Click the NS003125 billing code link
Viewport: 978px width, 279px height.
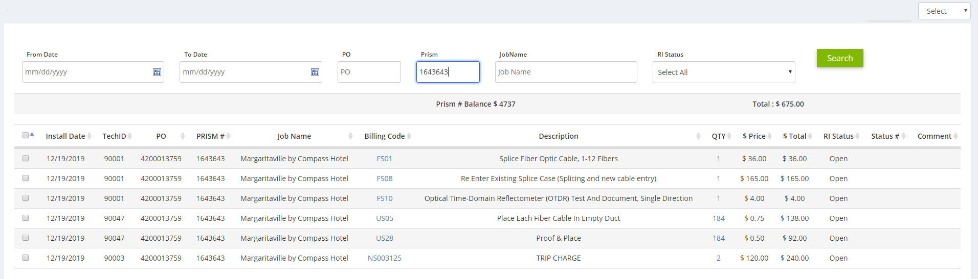click(385, 258)
